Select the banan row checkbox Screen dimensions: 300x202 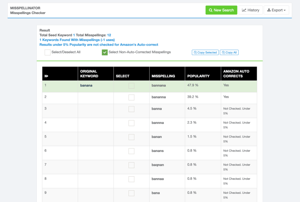tap(131, 137)
